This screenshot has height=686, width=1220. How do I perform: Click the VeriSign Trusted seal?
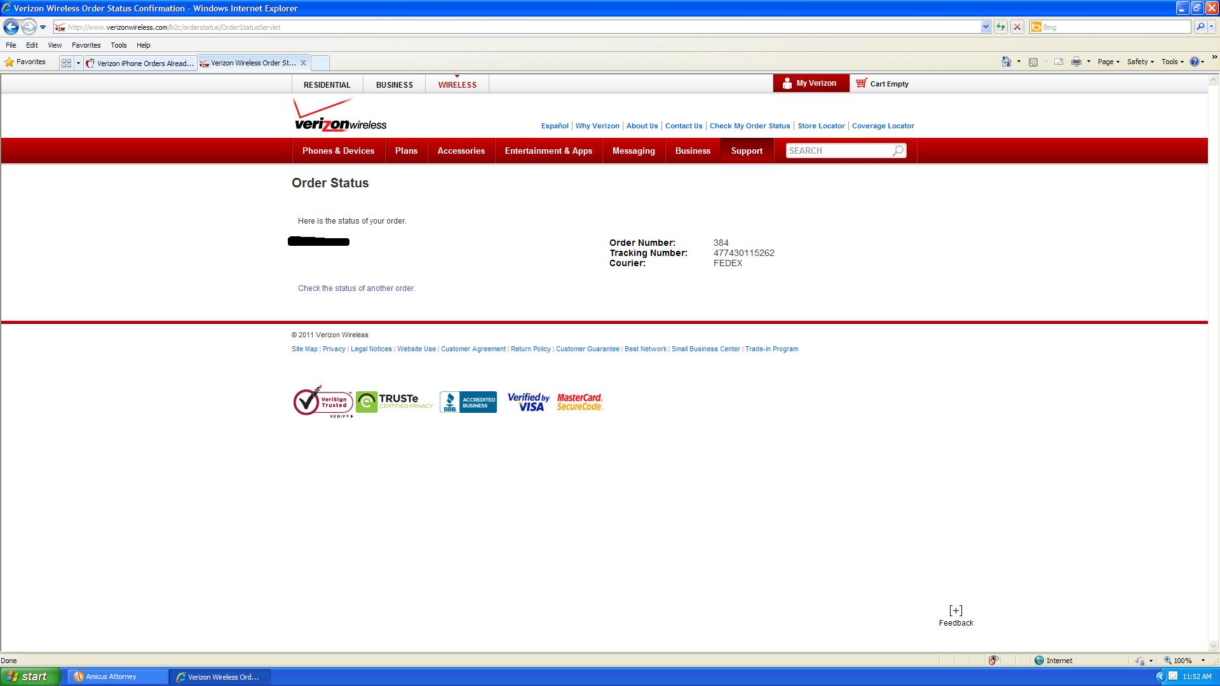pyautogui.click(x=323, y=401)
